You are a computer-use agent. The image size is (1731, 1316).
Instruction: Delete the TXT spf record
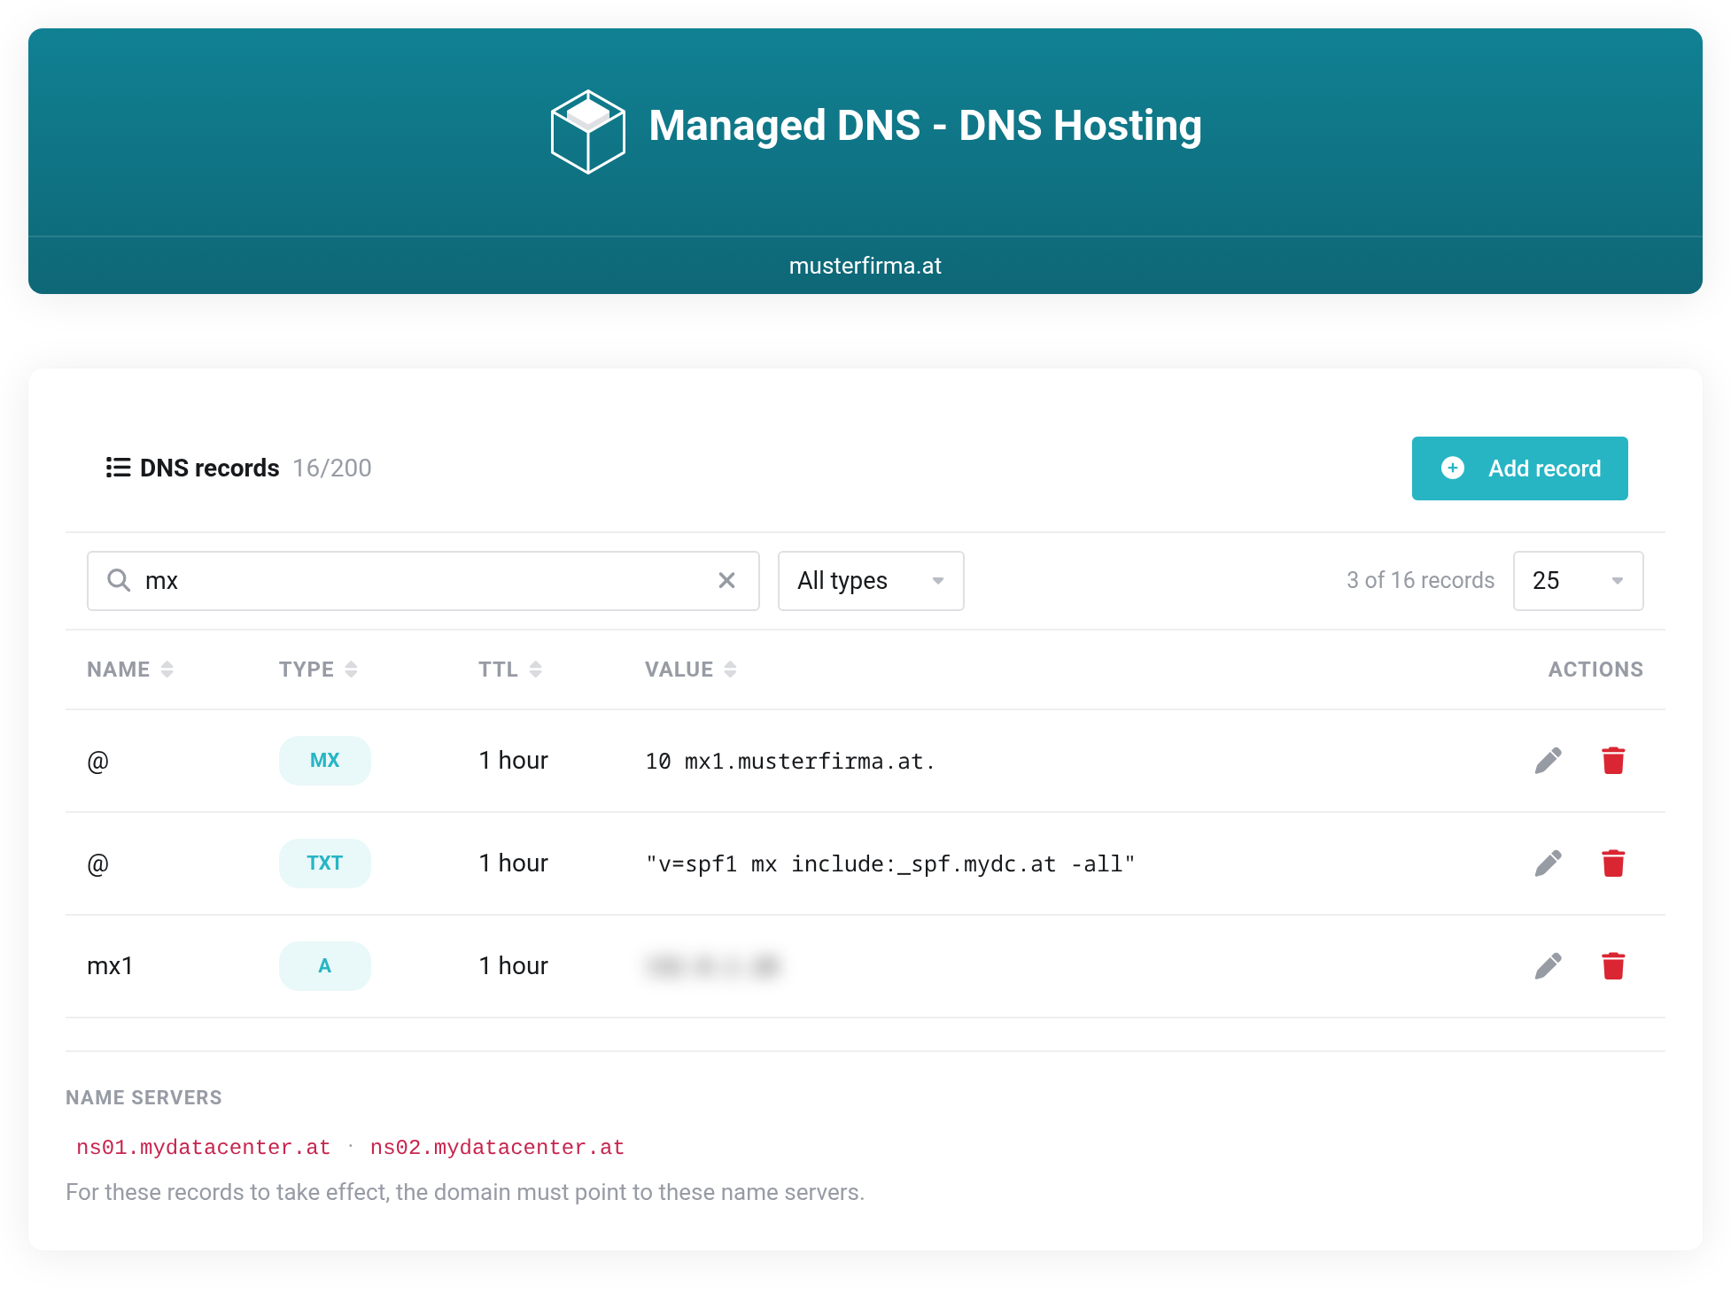point(1613,863)
